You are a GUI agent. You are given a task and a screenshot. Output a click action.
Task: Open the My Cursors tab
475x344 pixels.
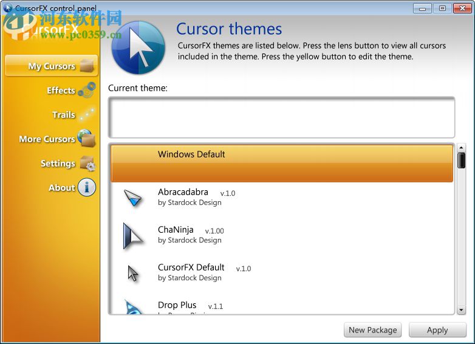tap(51, 66)
